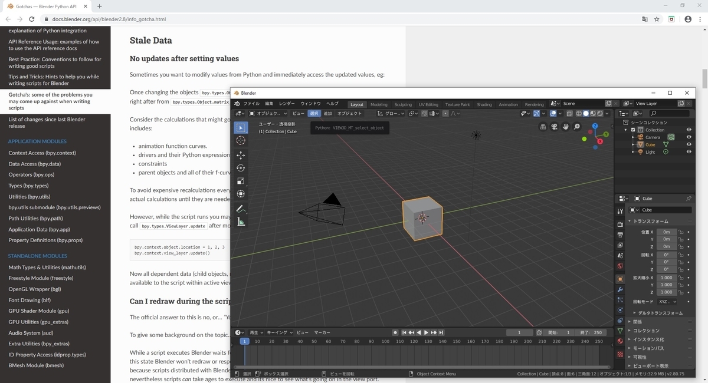This screenshot has height=383, width=708.
Task: Pick the Scale tool in Blender toolbar
Action: [241, 181]
